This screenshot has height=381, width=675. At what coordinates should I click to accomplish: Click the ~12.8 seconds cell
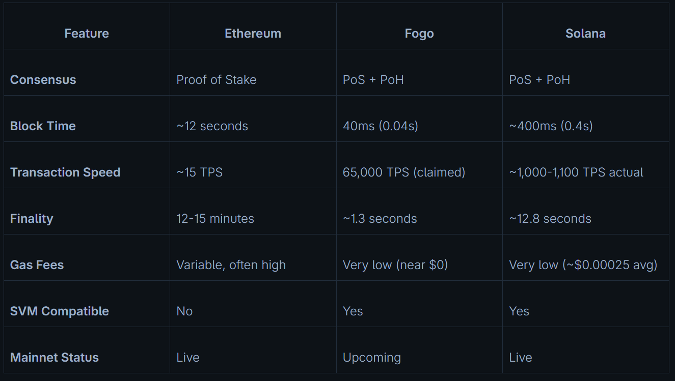[x=550, y=219]
